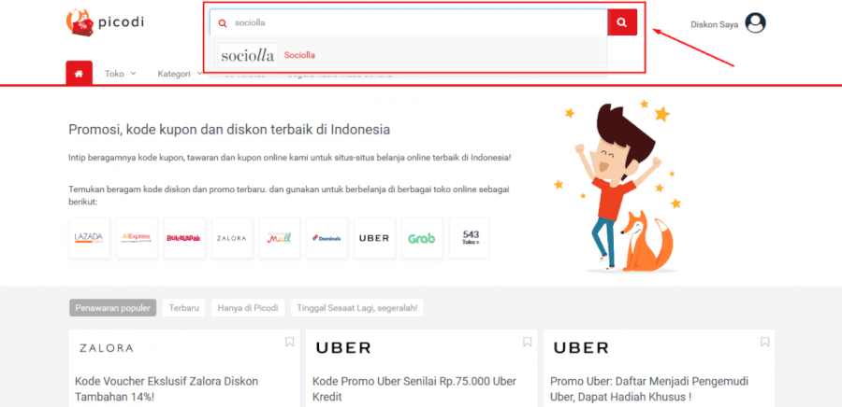Submit search with red magnifier button

point(622,22)
